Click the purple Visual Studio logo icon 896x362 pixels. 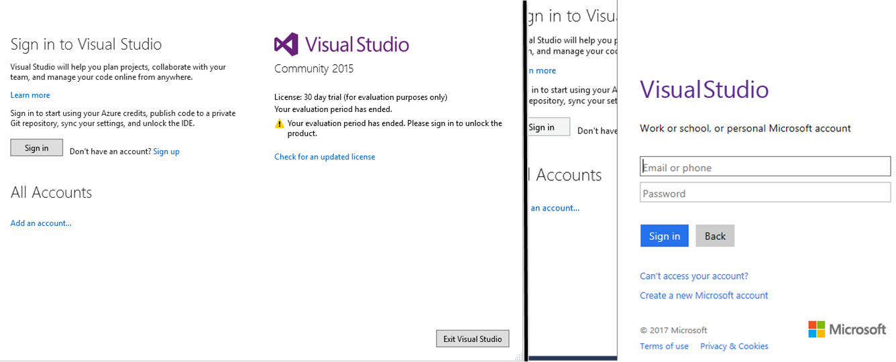[x=286, y=45]
